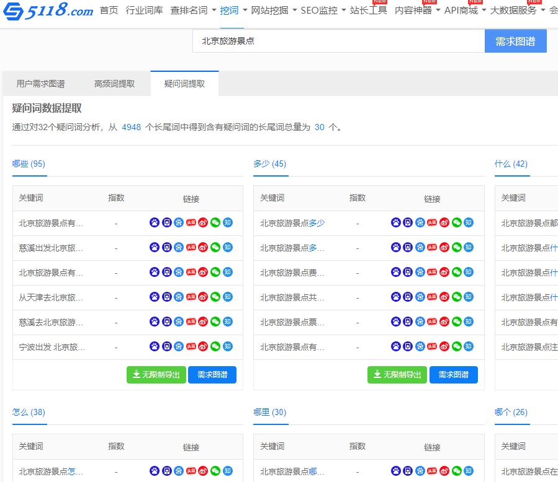Open the 北京旅游景点多少 keyword link

(x=292, y=223)
